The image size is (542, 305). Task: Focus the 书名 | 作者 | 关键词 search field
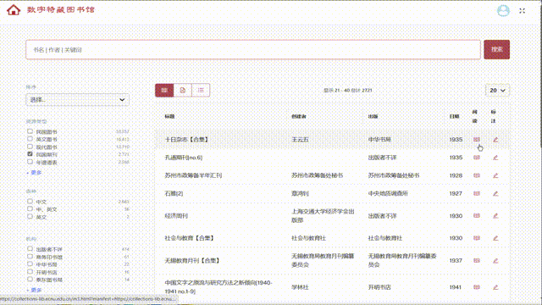(x=253, y=50)
